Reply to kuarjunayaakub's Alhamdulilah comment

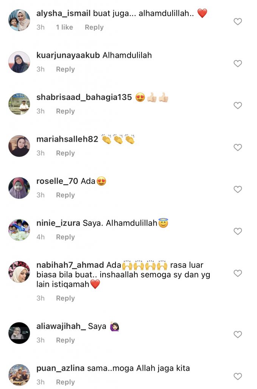pyautogui.click(x=65, y=69)
